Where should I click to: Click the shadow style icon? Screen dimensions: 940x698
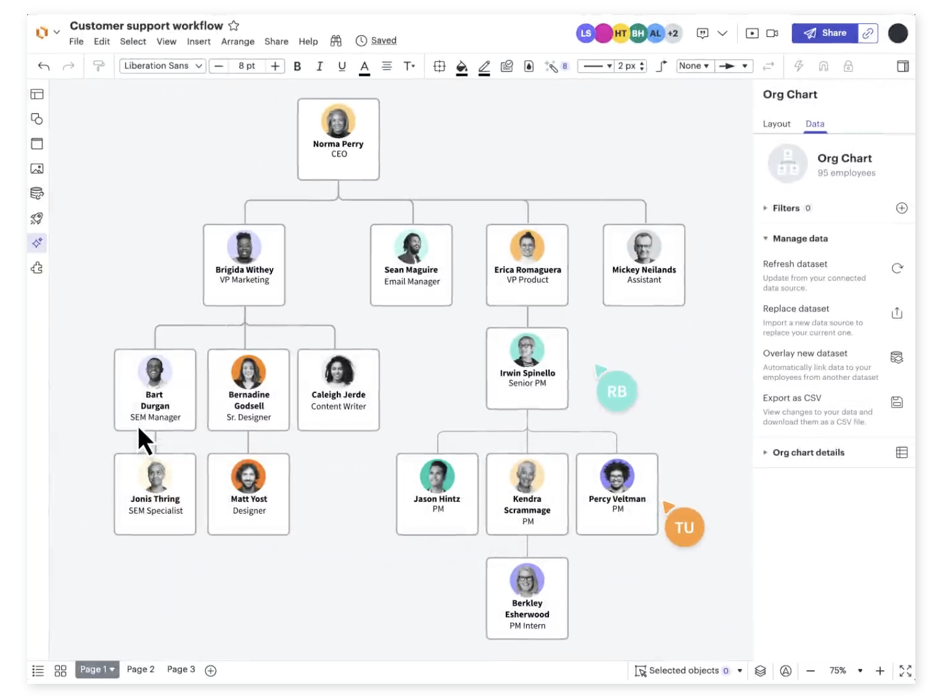pos(506,66)
